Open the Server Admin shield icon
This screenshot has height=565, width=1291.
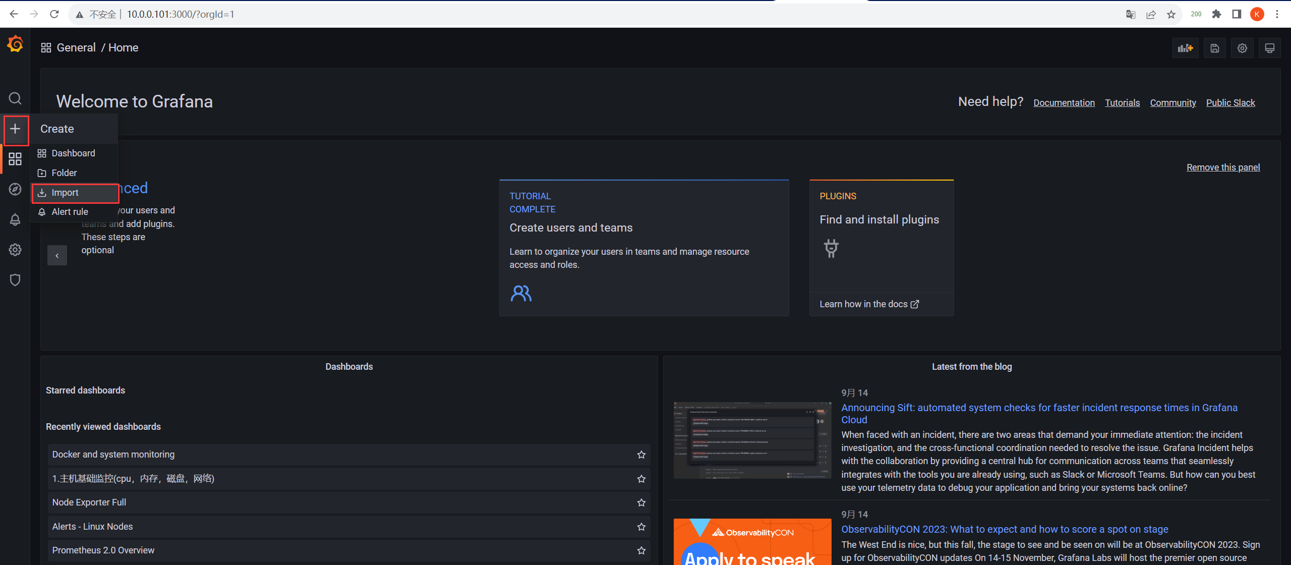[x=15, y=280]
